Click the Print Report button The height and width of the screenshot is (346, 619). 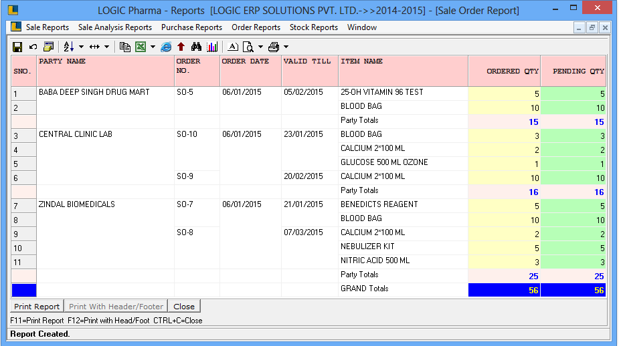pos(37,307)
